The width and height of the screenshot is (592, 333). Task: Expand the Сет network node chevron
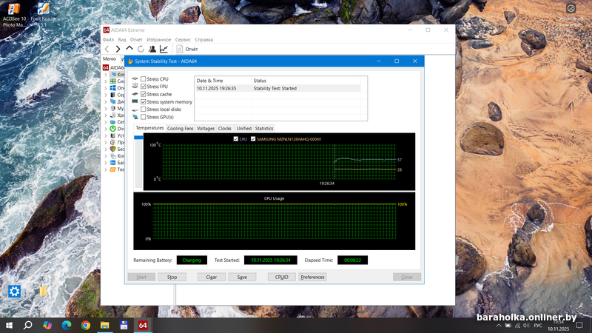click(x=106, y=122)
